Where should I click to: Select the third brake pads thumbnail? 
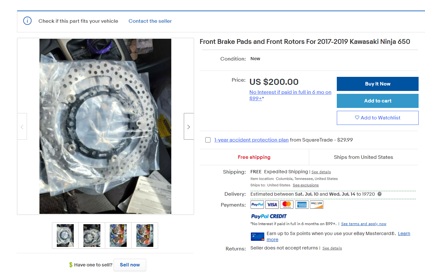[118, 235]
